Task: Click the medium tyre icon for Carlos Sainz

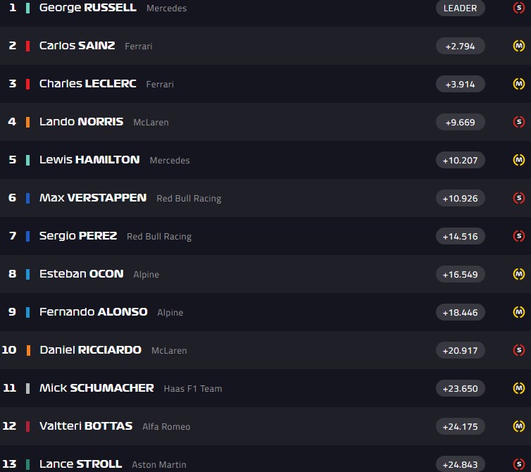Action: click(519, 46)
